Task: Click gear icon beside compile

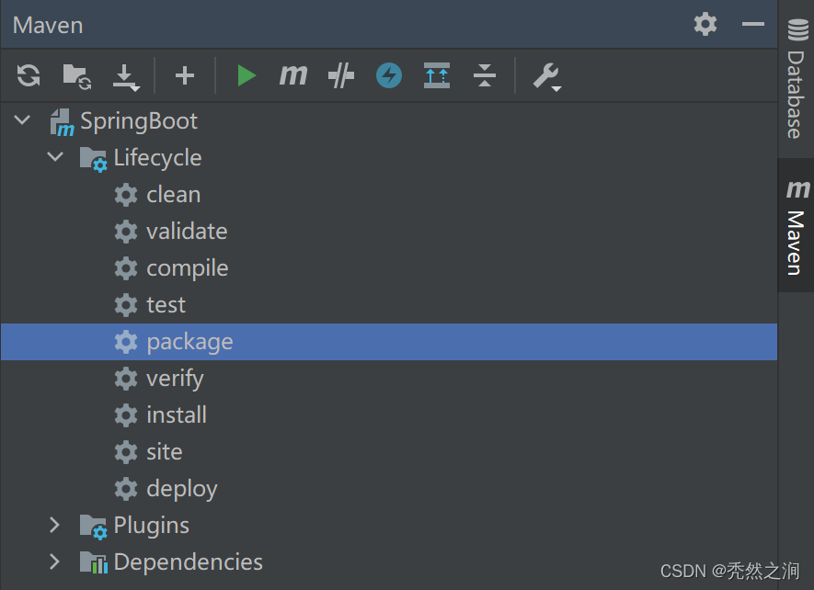Action: click(126, 268)
